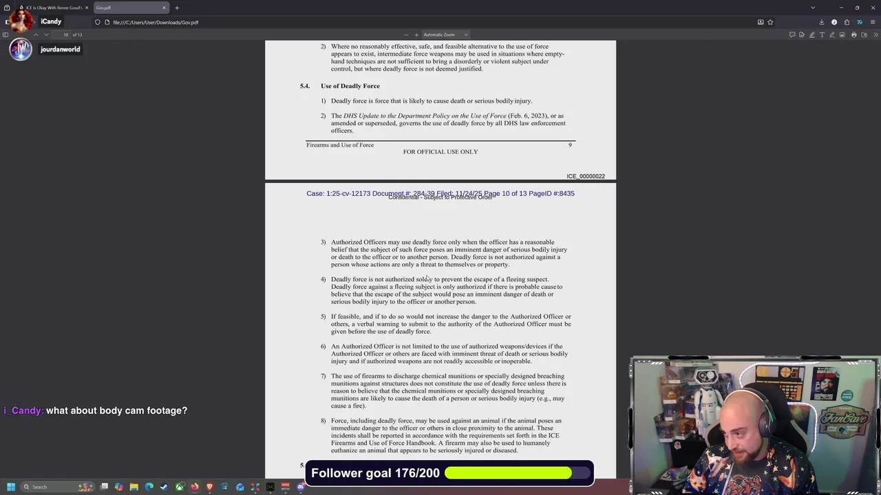Viewport: 881px width, 495px height.
Task: Zoom in with the plus button
Action: click(x=416, y=34)
